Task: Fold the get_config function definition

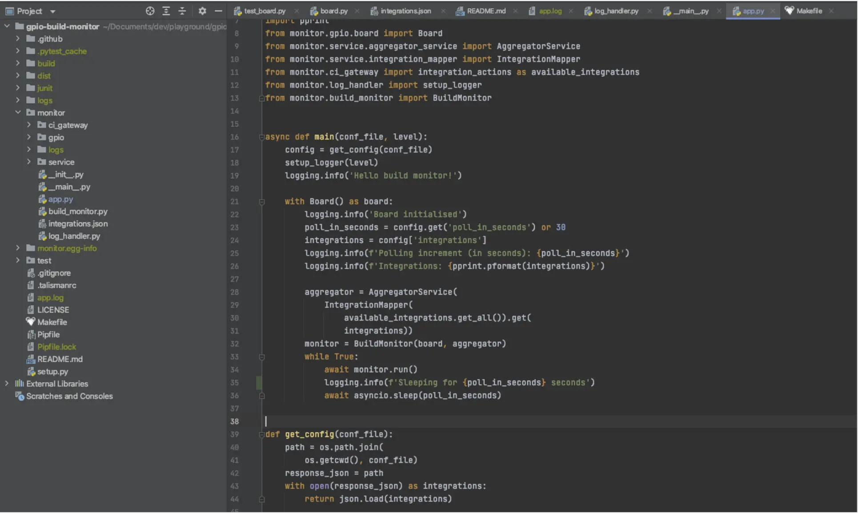Action: [x=262, y=435]
